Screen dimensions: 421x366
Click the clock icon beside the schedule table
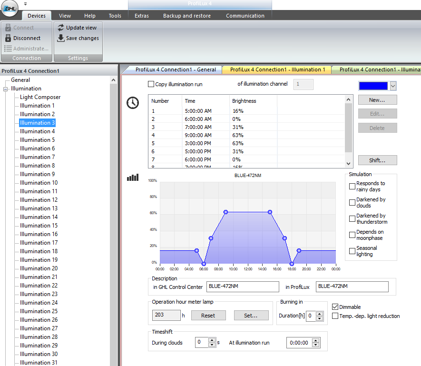click(x=133, y=103)
